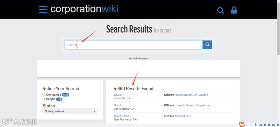Open the IME skin shirt icon

(265, 125)
